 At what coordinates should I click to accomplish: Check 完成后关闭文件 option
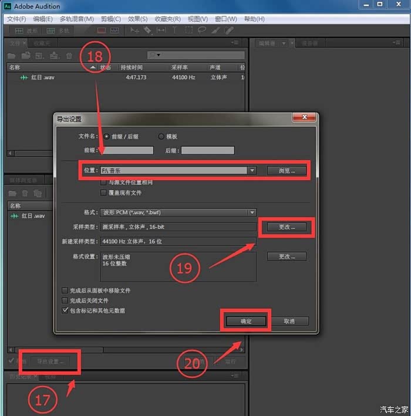coord(65,300)
